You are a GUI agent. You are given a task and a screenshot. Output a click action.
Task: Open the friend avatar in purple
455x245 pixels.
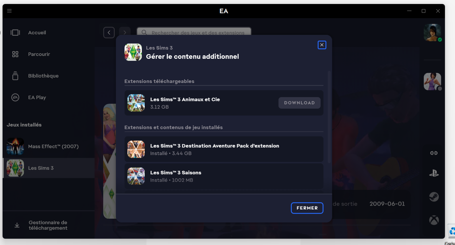coord(432,82)
